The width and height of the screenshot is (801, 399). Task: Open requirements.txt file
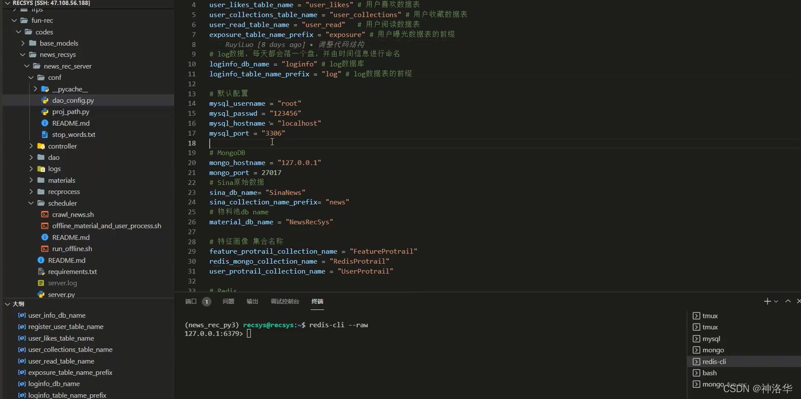coord(72,272)
